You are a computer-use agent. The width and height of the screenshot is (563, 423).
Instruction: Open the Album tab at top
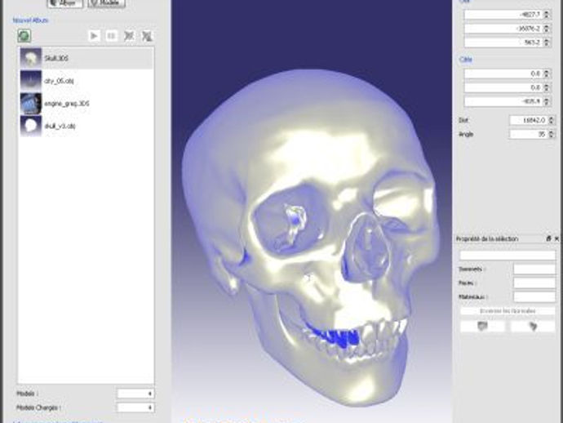point(65,3)
